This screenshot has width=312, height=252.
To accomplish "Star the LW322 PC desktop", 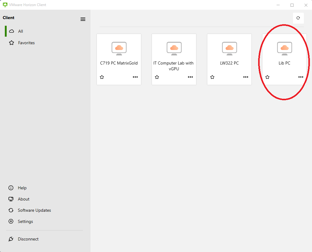I will [212, 77].
